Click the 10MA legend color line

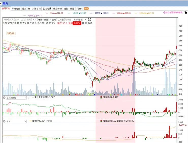[x=69, y=13]
